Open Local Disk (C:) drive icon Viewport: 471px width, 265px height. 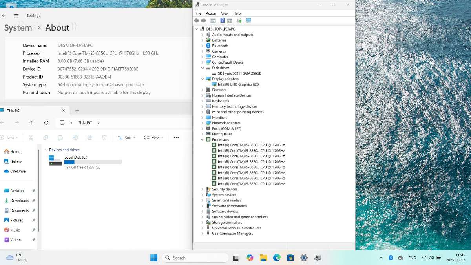click(x=55, y=160)
